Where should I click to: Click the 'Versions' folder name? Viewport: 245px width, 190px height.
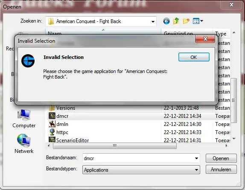coord(66,108)
